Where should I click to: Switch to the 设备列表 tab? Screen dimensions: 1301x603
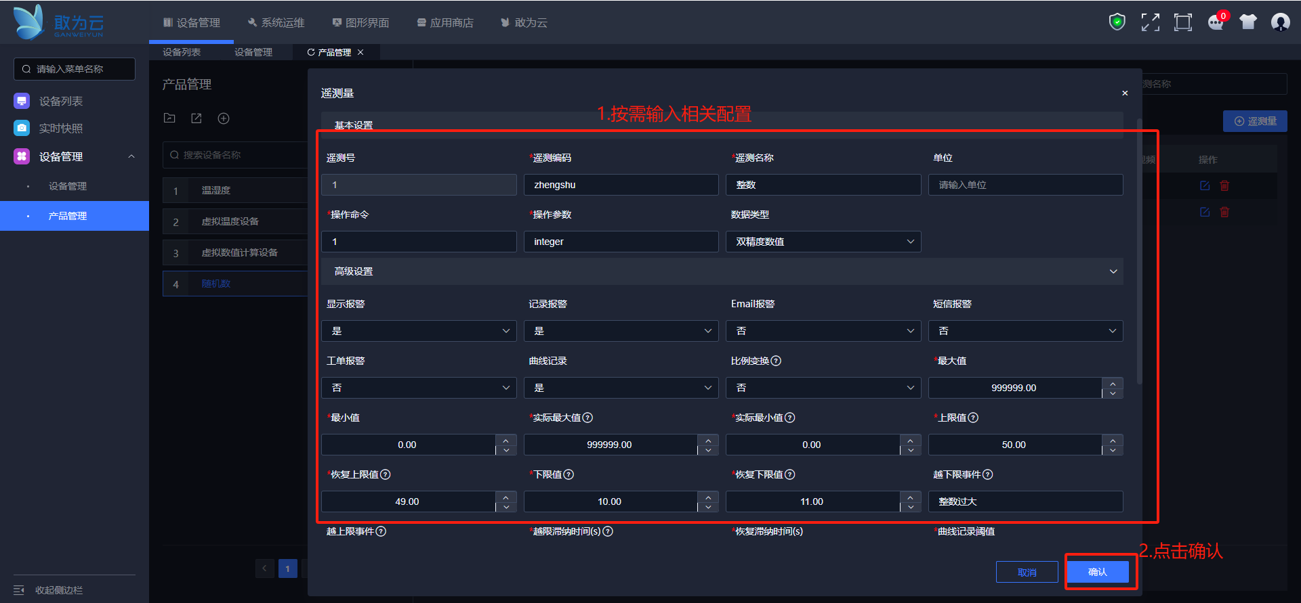(182, 52)
